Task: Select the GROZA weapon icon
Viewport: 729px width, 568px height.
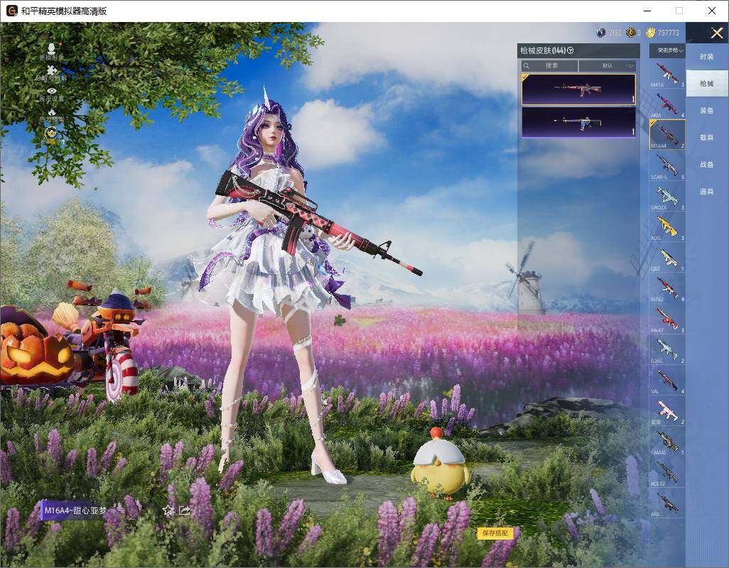Action: 667,197
